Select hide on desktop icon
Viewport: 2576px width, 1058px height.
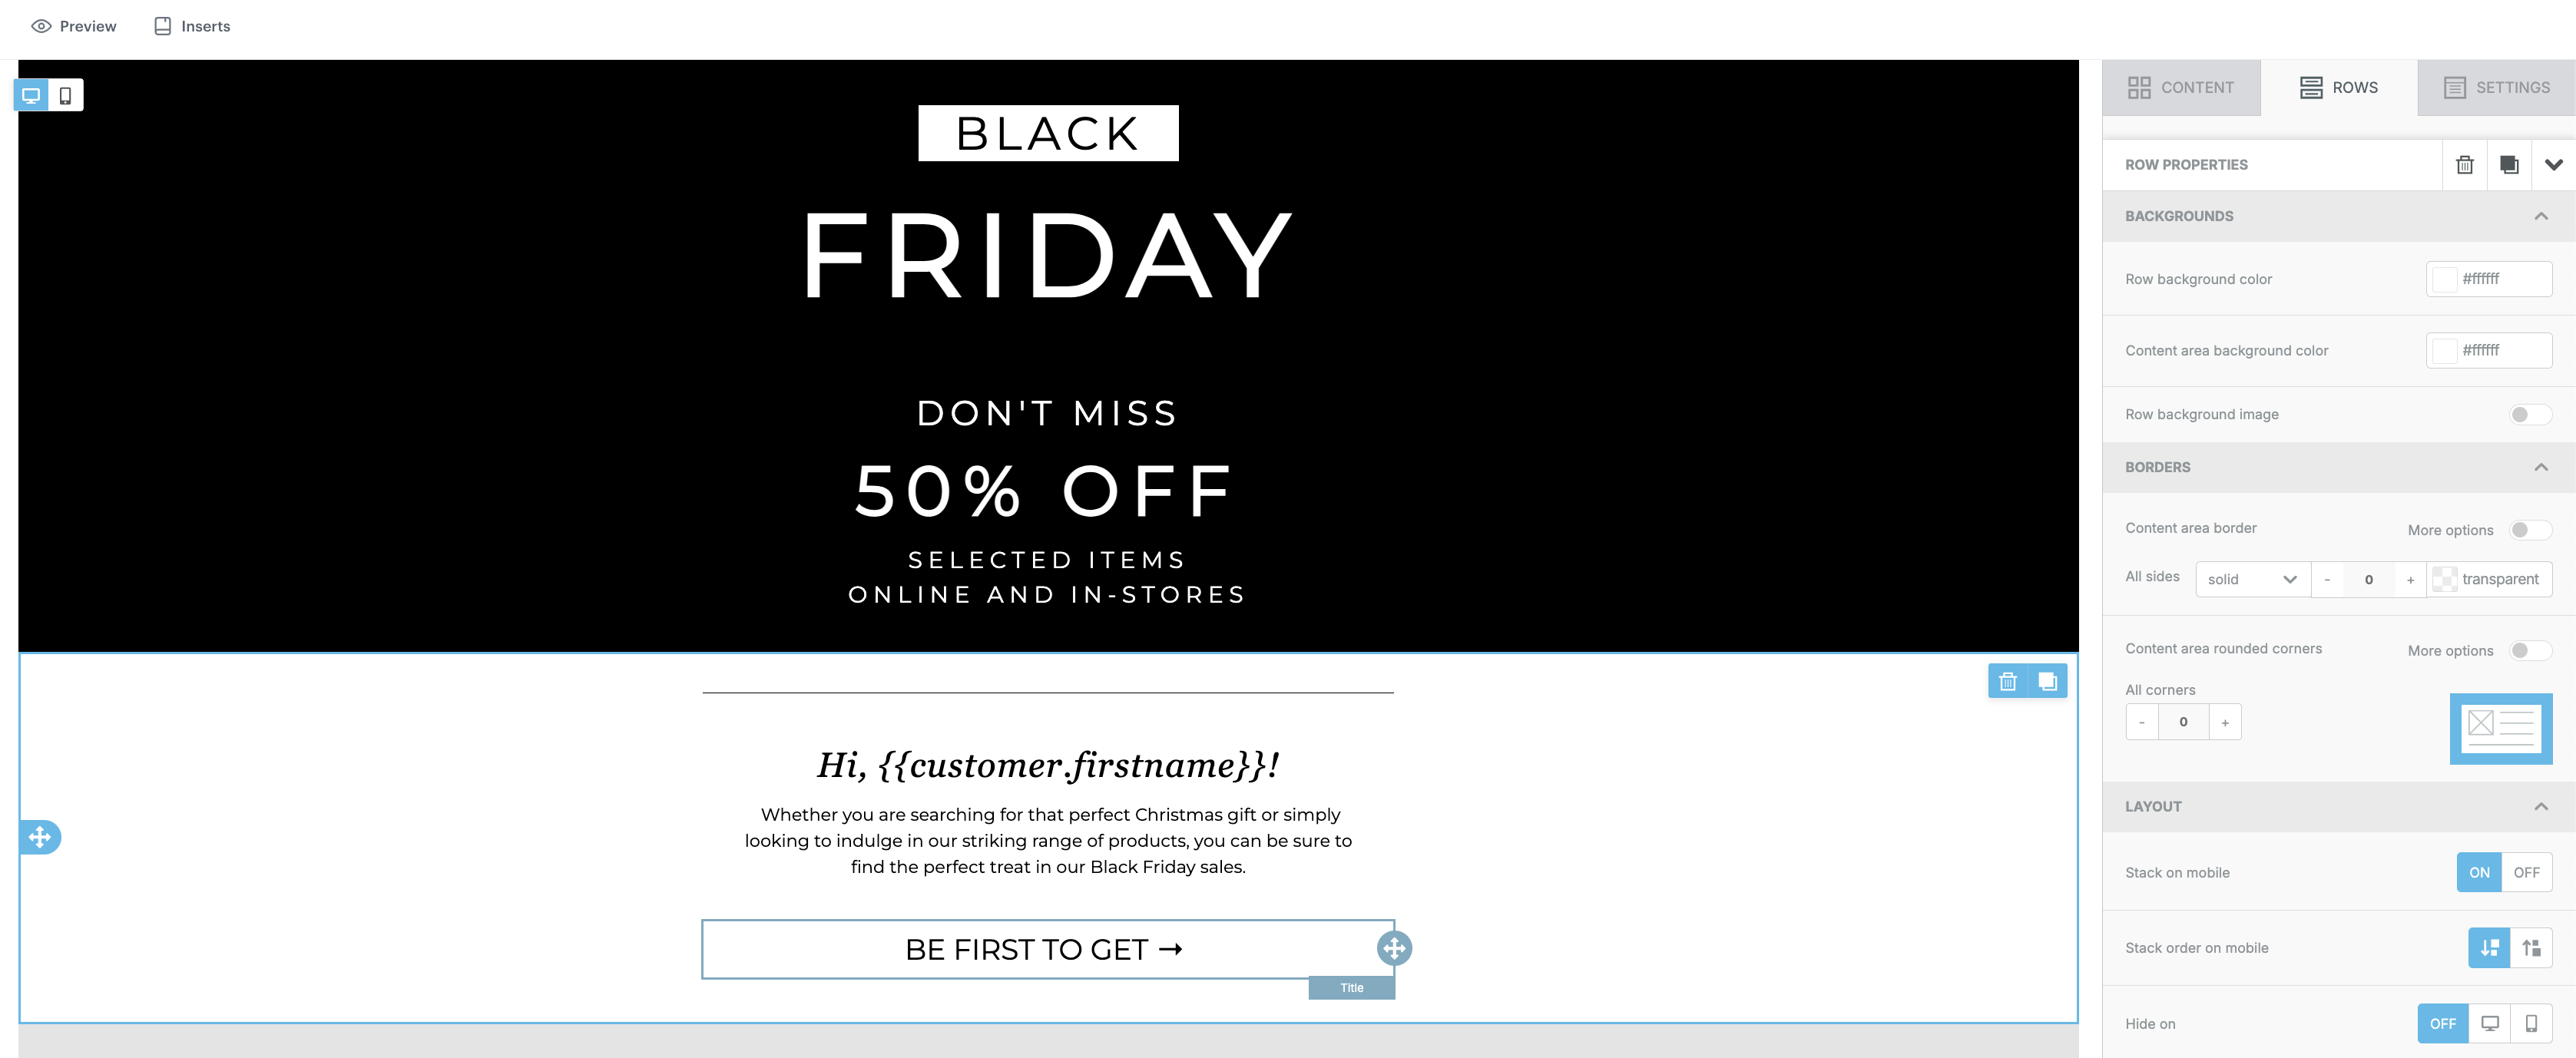click(x=2490, y=1024)
